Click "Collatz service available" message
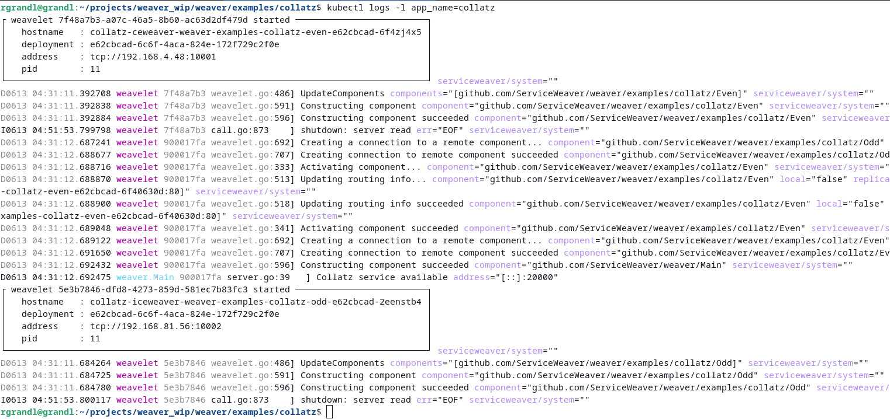Viewport: 890px width, 419px height. click(382, 277)
